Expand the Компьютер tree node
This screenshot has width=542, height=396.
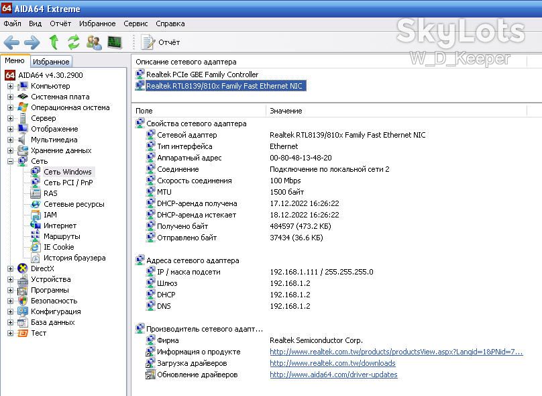tap(10, 86)
